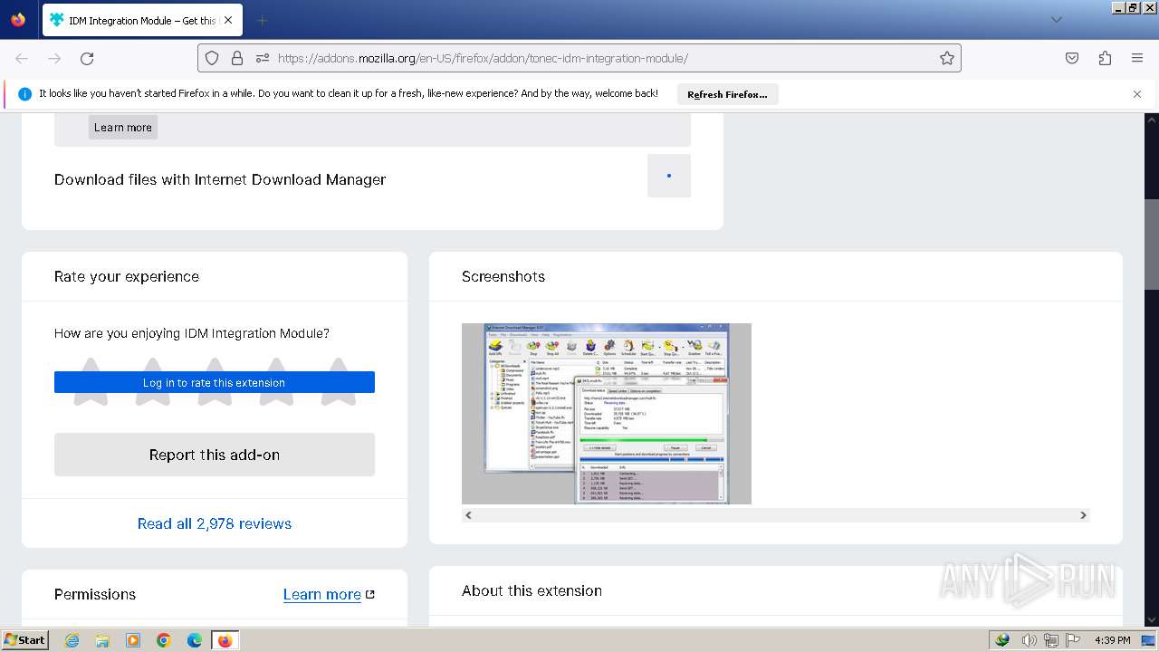Open a new tab with plus button

pyautogui.click(x=262, y=20)
